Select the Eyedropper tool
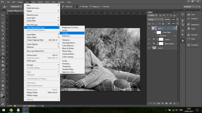Image resolution: width=202 pixels, height=113 pixels. [3, 34]
